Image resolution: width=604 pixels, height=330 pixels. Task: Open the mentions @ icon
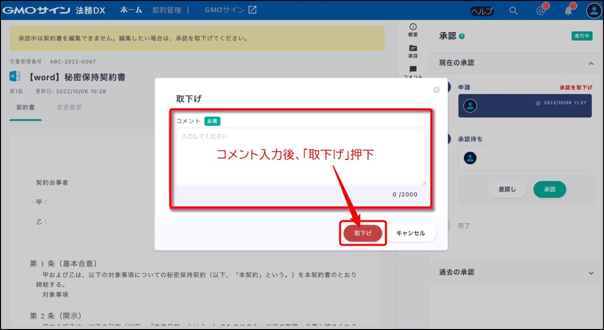click(541, 11)
